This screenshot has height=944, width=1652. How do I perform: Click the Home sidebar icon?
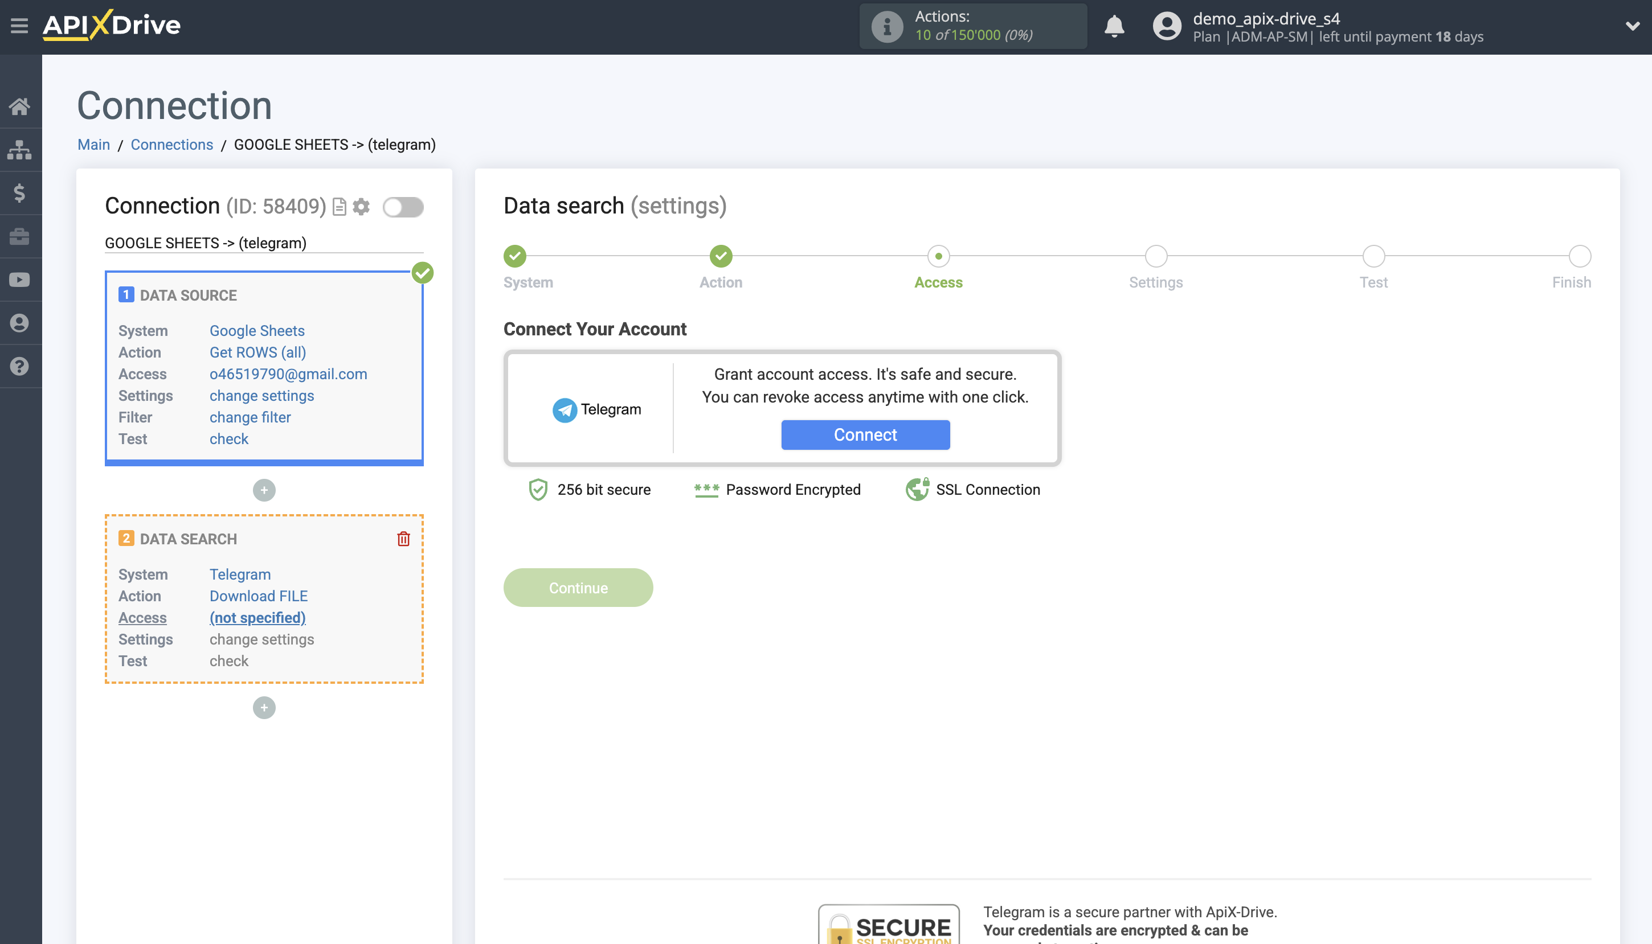pos(19,106)
